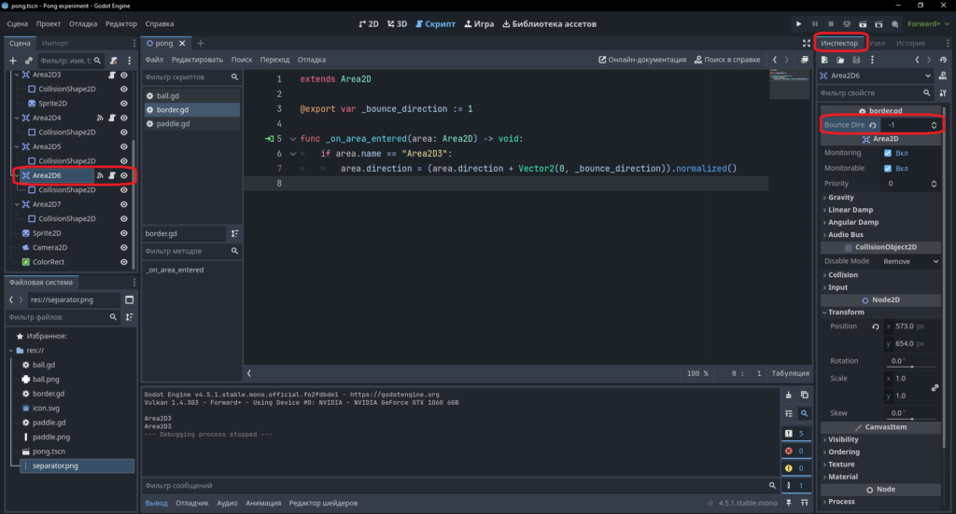This screenshot has height=514, width=956.
Task: Uncheck the Monitoring checkbox
Action: pyautogui.click(x=888, y=153)
